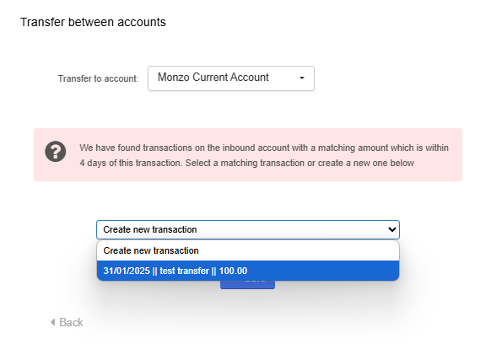Click the 100.00 amount in highlighted option
The width and height of the screenshot is (486, 344).
[x=233, y=271]
